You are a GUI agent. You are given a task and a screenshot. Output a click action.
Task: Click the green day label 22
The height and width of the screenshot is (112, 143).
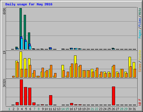click(96, 109)
